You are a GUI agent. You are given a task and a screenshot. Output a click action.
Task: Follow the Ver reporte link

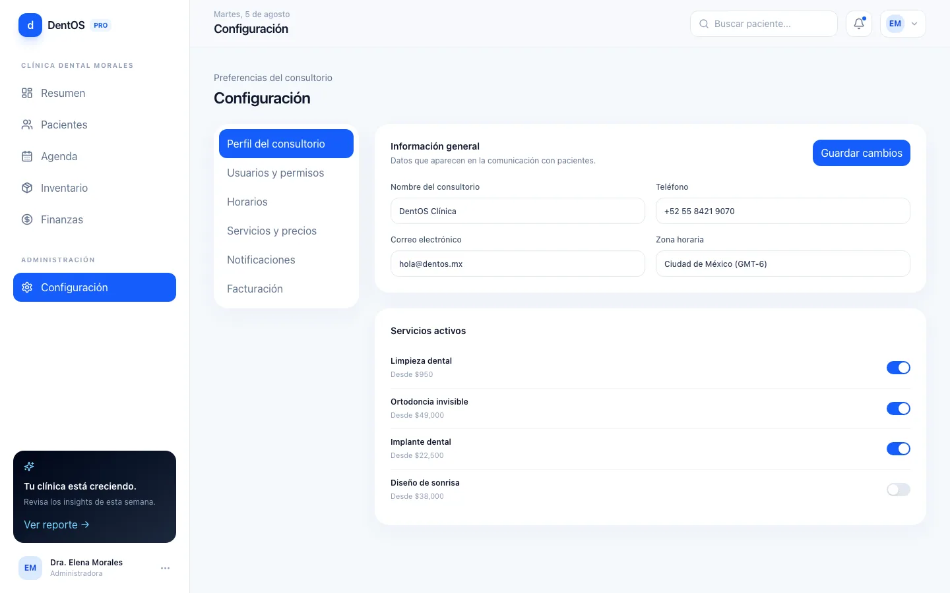click(57, 524)
